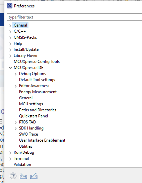Open SWO Trace preferences
The width and height of the screenshot is (142, 183).
point(28,134)
